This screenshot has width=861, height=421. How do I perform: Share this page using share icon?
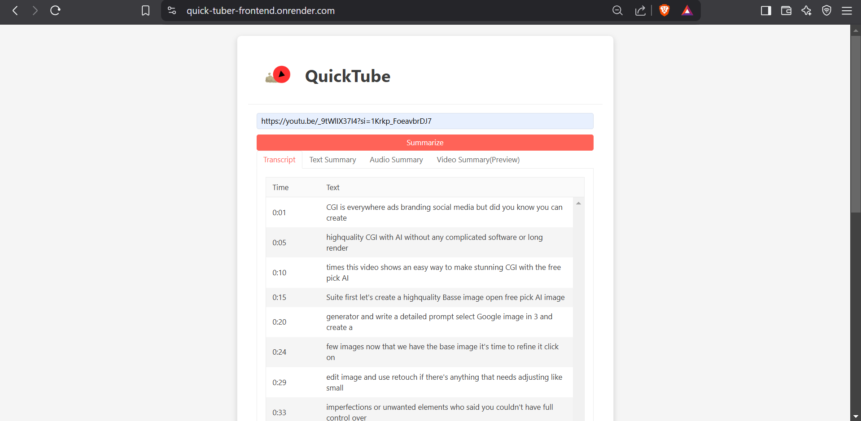point(640,11)
